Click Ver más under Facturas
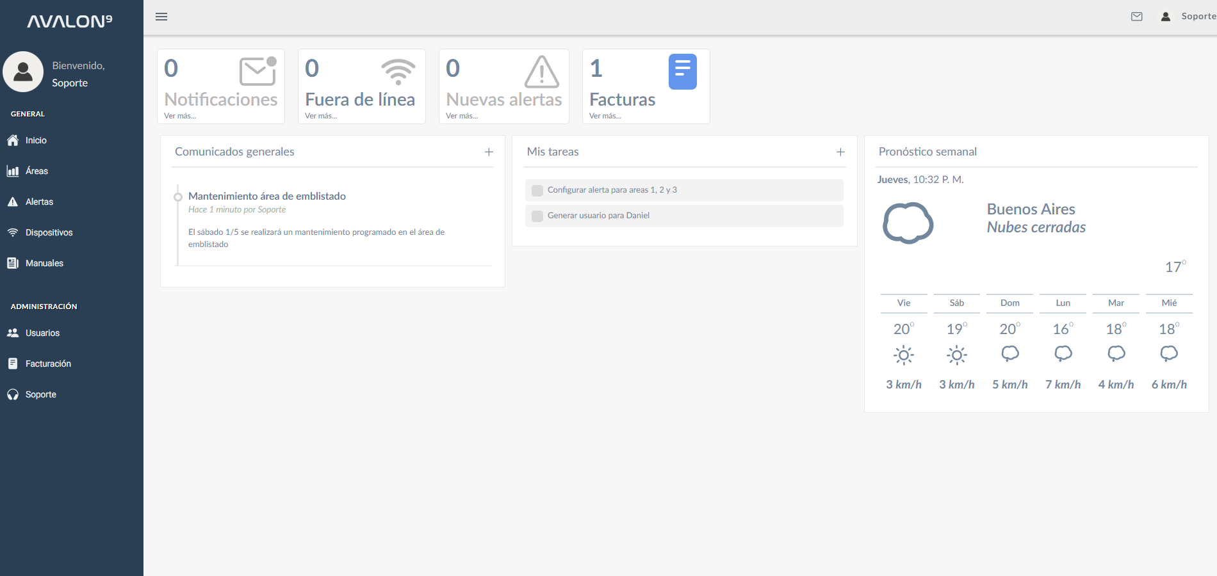The width and height of the screenshot is (1217, 576). (605, 116)
